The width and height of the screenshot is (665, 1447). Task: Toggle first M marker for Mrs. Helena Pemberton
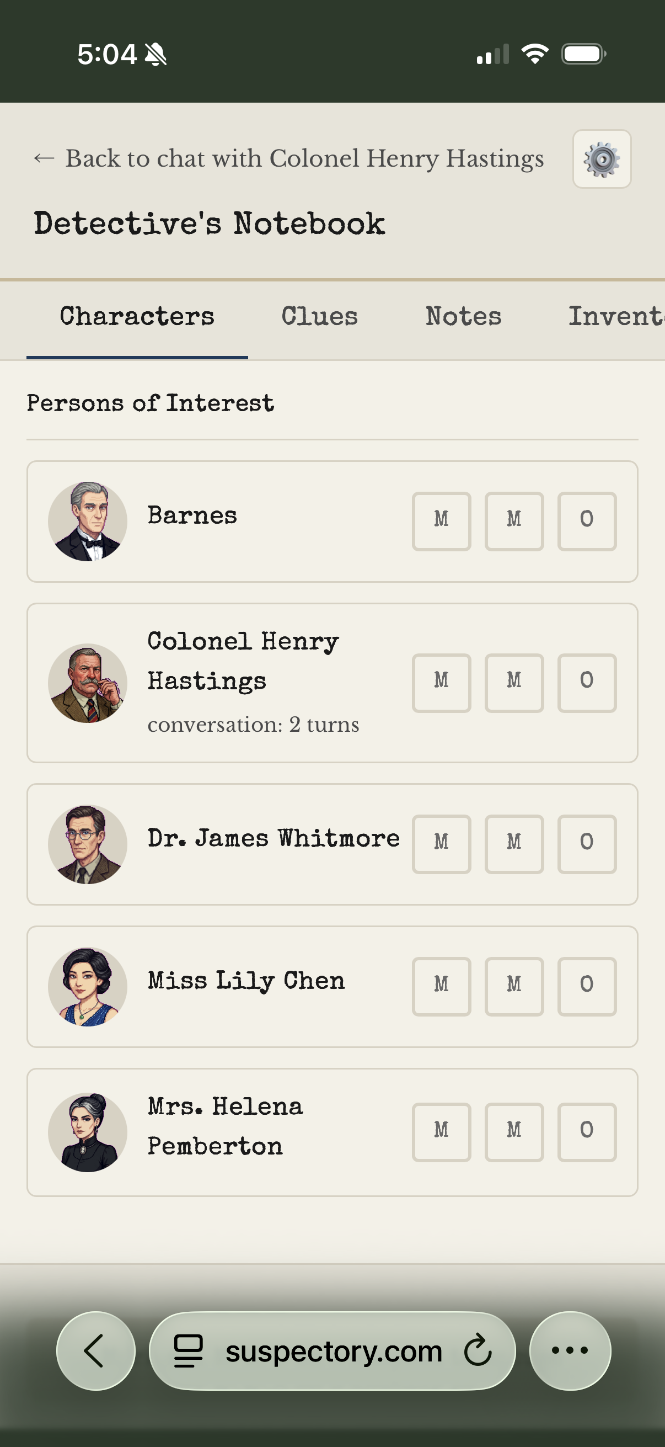coord(441,1132)
